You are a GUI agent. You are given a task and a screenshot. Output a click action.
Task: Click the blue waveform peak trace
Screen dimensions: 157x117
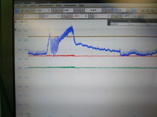click(72, 27)
